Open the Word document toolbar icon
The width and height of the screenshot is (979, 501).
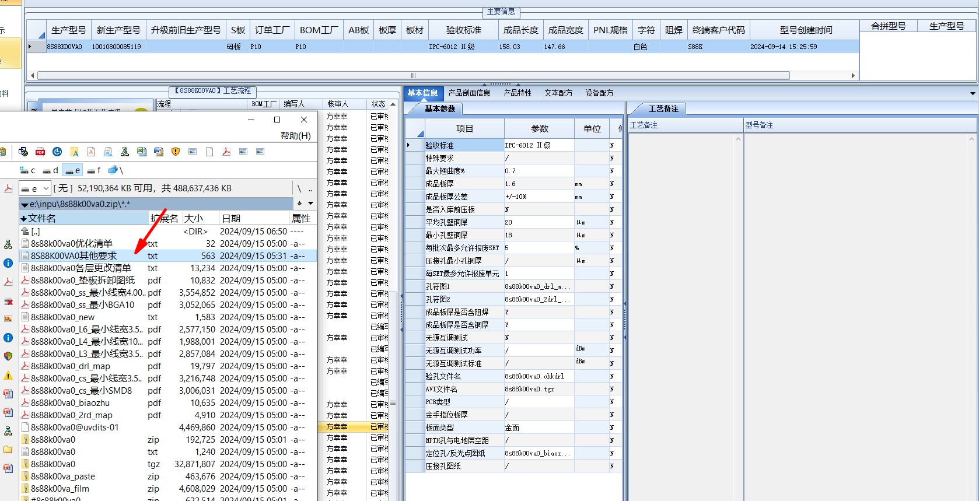click(159, 152)
